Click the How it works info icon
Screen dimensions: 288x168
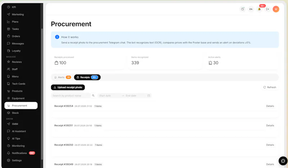click(x=57, y=37)
